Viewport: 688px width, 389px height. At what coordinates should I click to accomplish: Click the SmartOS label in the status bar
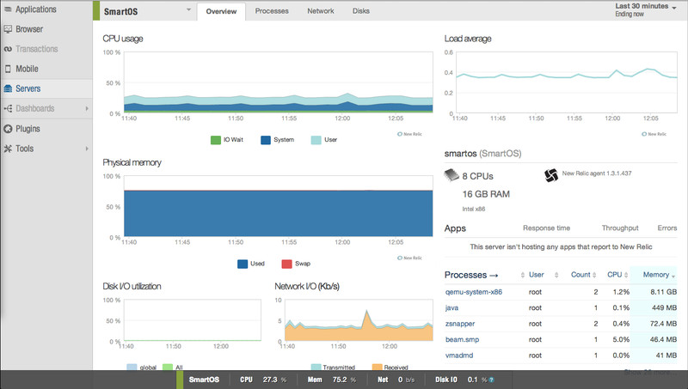[204, 380]
